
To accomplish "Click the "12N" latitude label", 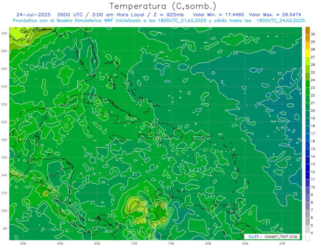I will click(x=4, y=193).
